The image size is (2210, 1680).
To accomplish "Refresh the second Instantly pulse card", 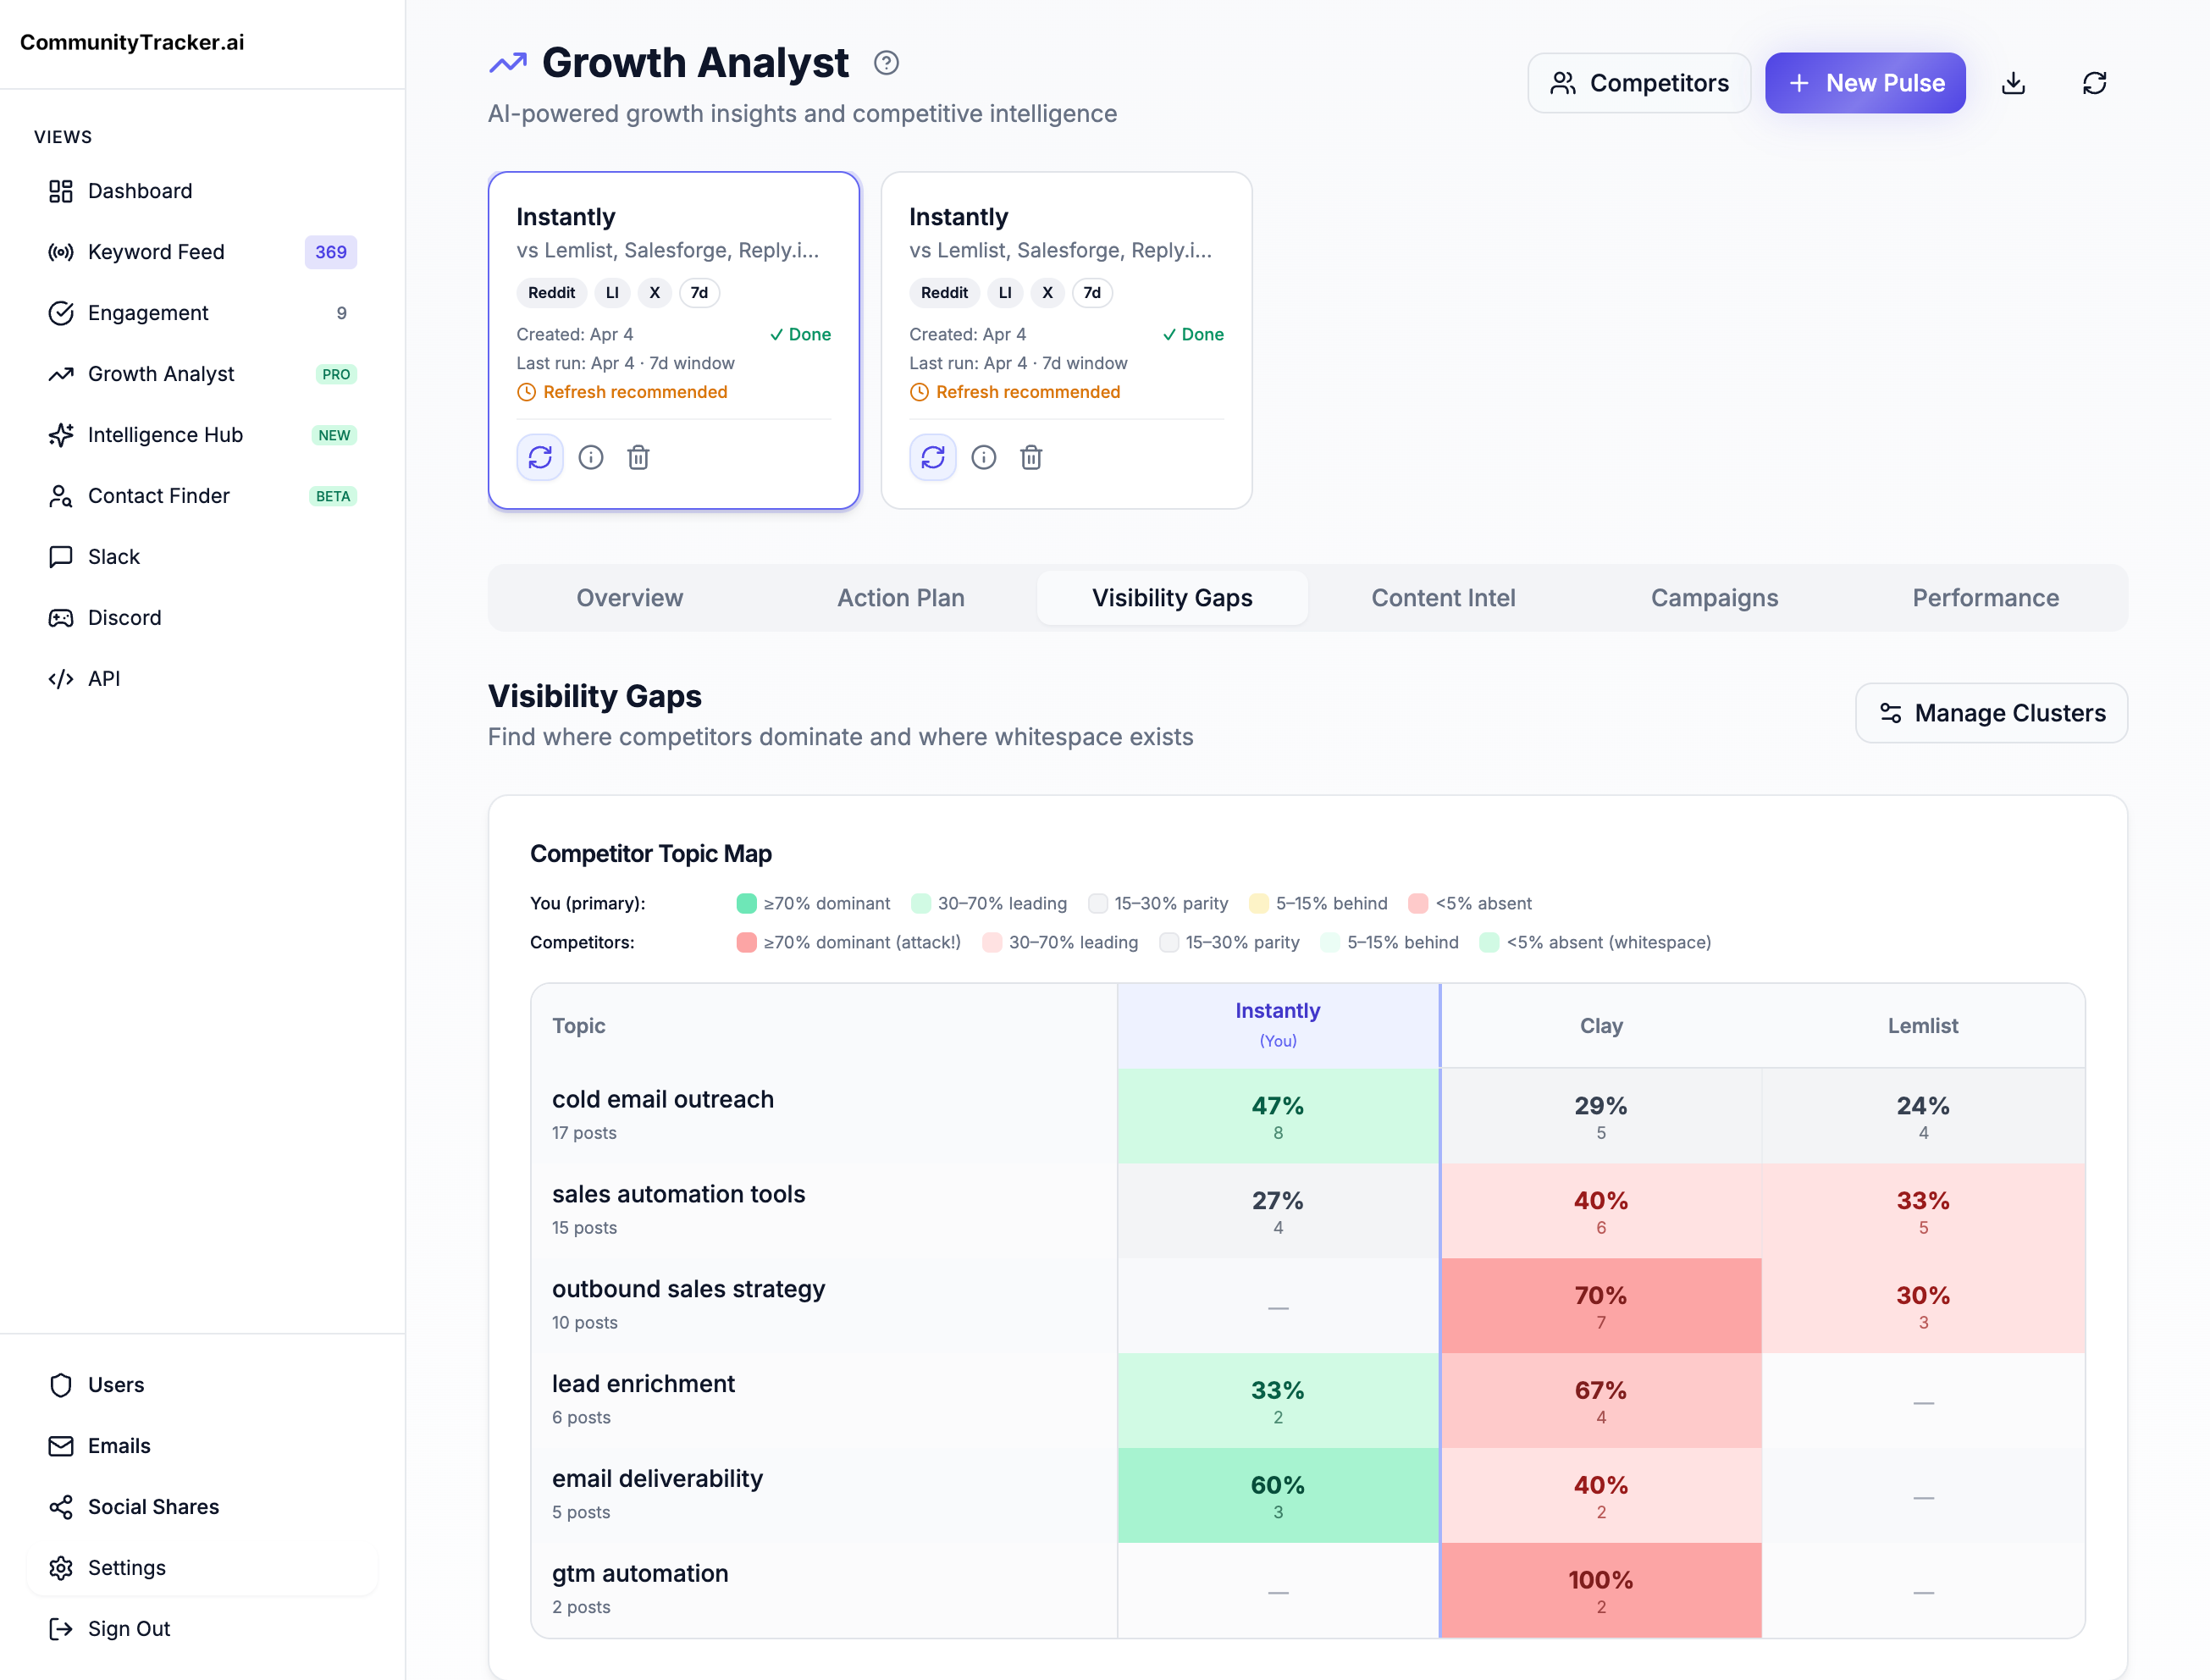I will coord(933,457).
